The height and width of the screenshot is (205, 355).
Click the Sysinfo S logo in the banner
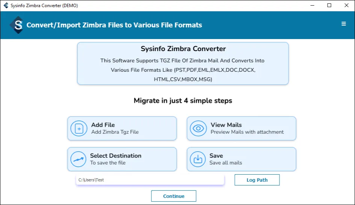17,25
